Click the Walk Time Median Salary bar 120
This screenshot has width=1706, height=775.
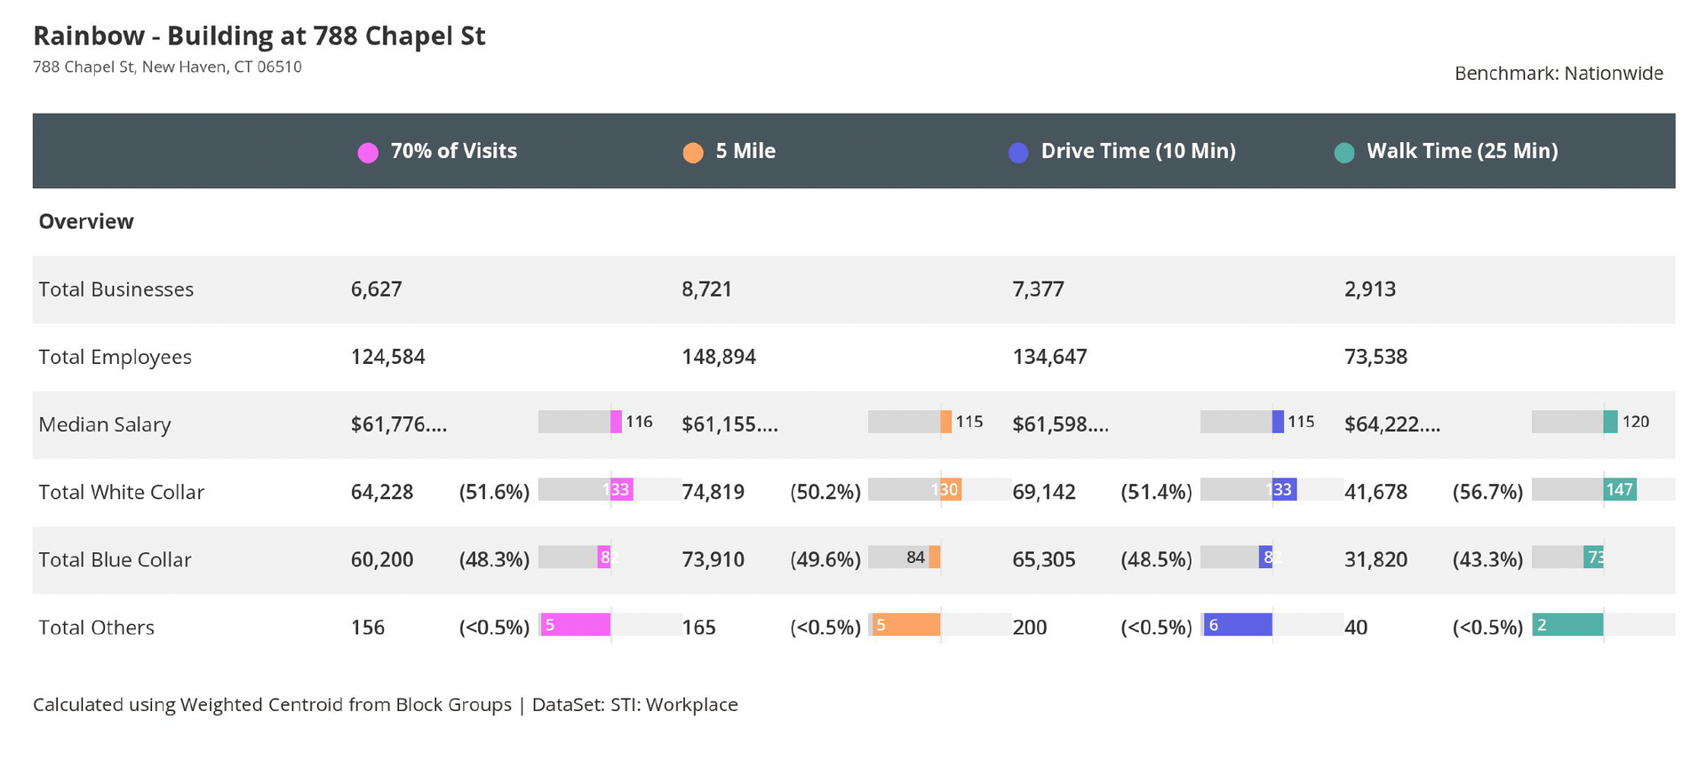tap(1610, 422)
